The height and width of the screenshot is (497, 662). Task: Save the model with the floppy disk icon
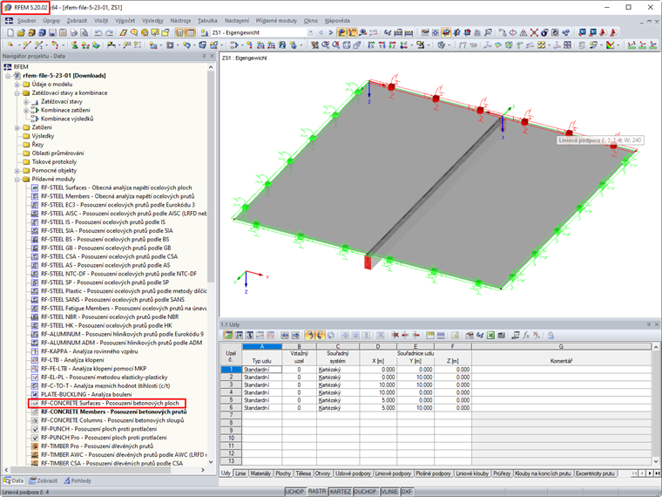coord(52,32)
